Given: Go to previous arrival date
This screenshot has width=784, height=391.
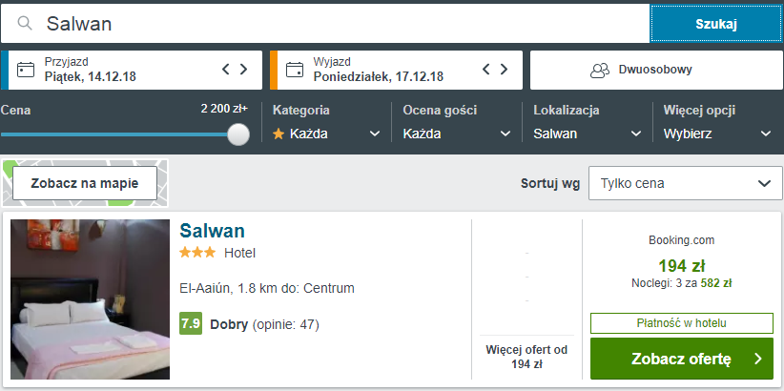Looking at the screenshot, I should pyautogui.click(x=226, y=69).
